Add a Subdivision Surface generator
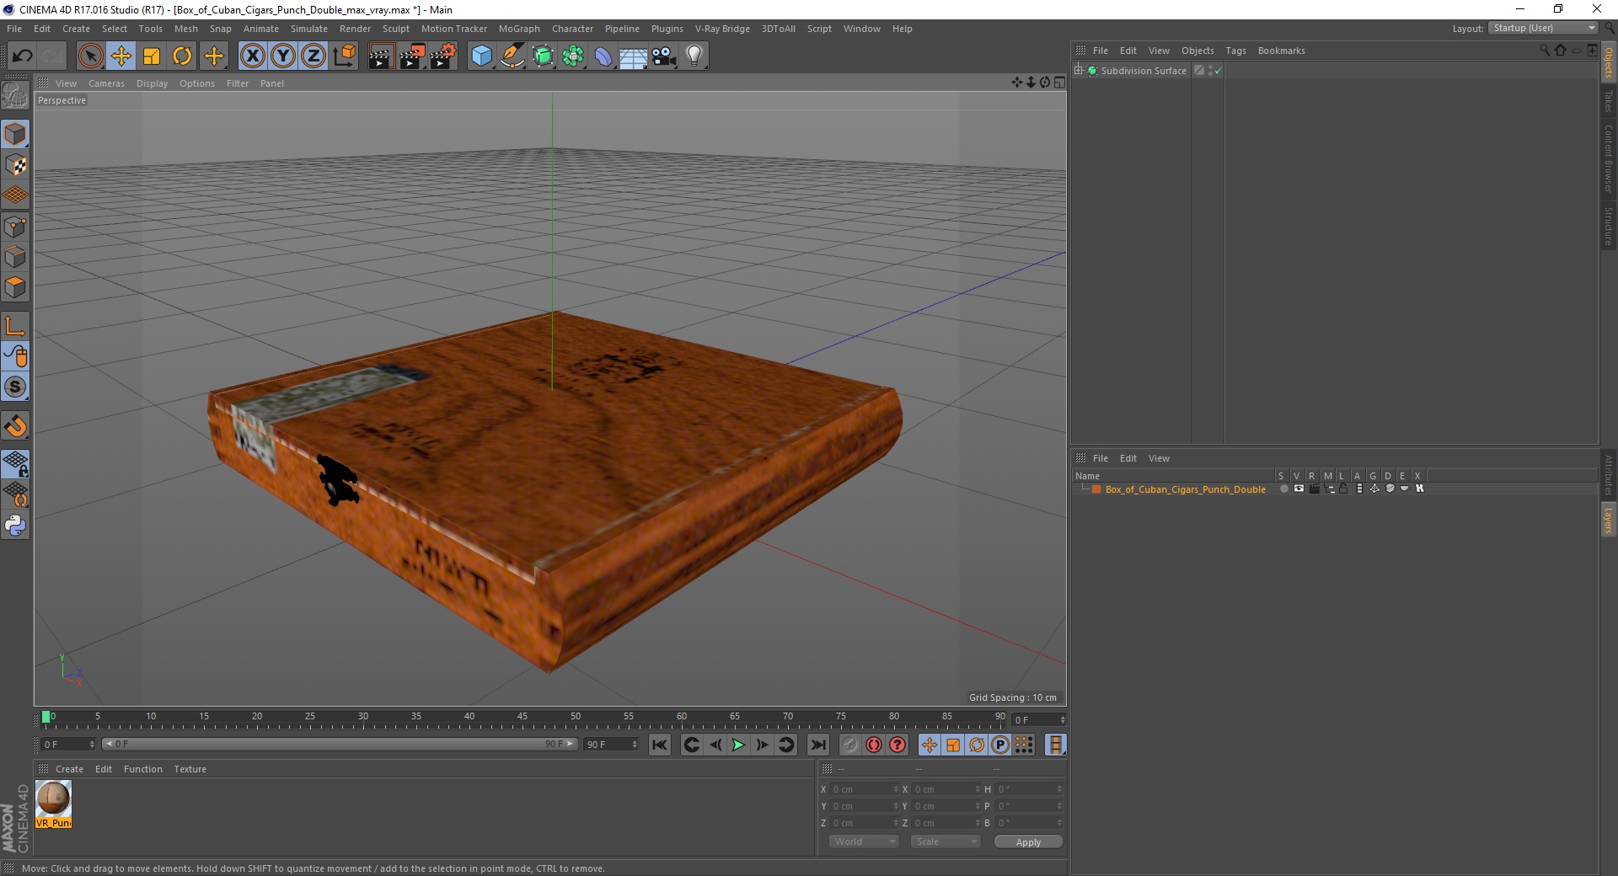Viewport: 1618px width, 876px height. tap(543, 56)
